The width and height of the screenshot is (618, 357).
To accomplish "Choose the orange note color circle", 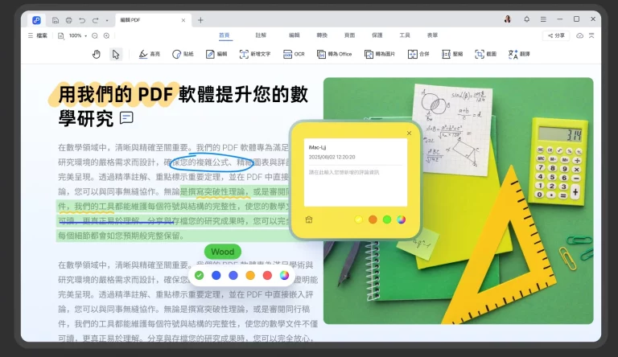I will 373,220.
